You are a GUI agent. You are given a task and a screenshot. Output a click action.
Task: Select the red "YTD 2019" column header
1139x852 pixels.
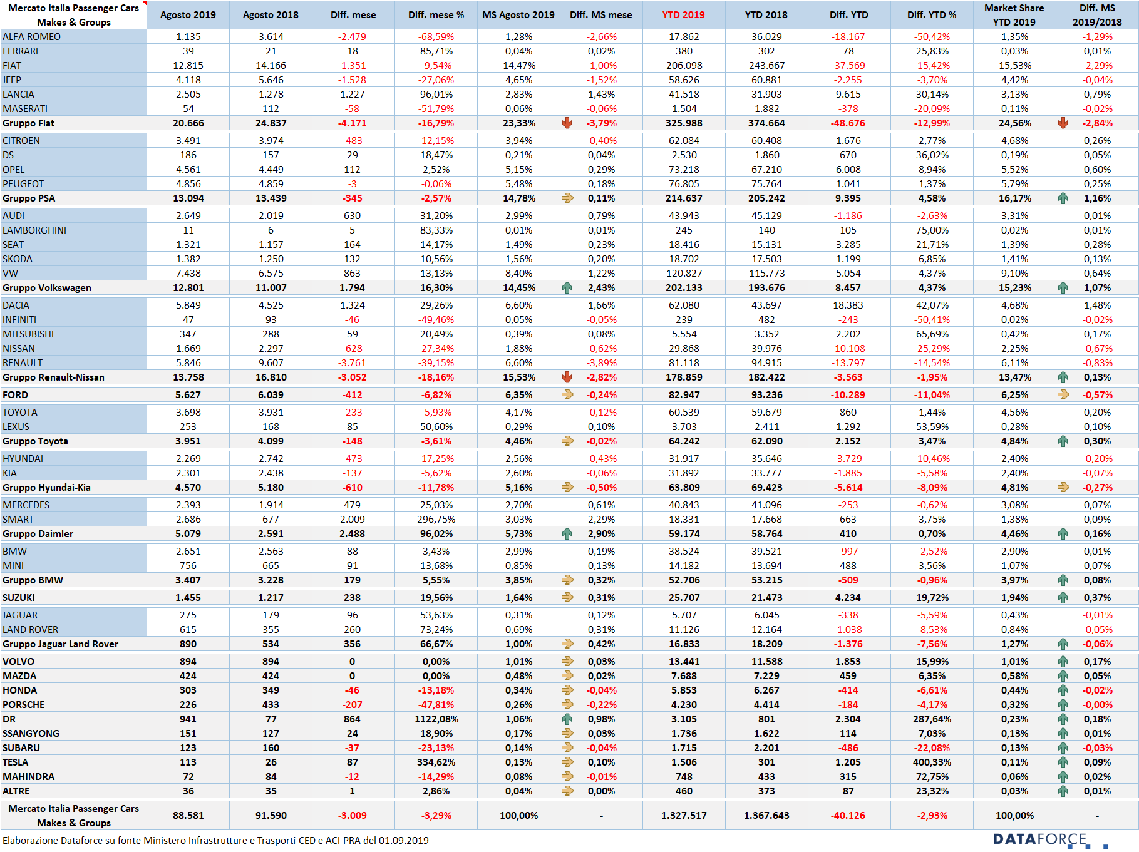point(684,15)
